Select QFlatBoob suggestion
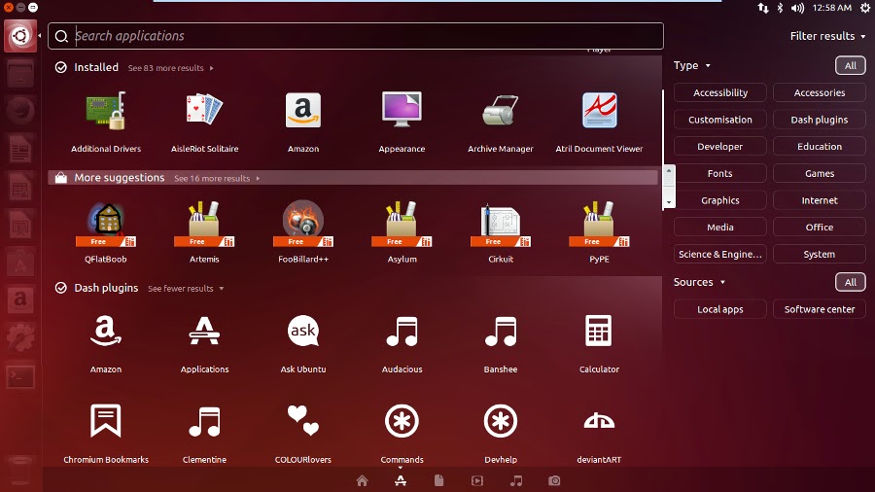This screenshot has width=875, height=492. (x=105, y=231)
